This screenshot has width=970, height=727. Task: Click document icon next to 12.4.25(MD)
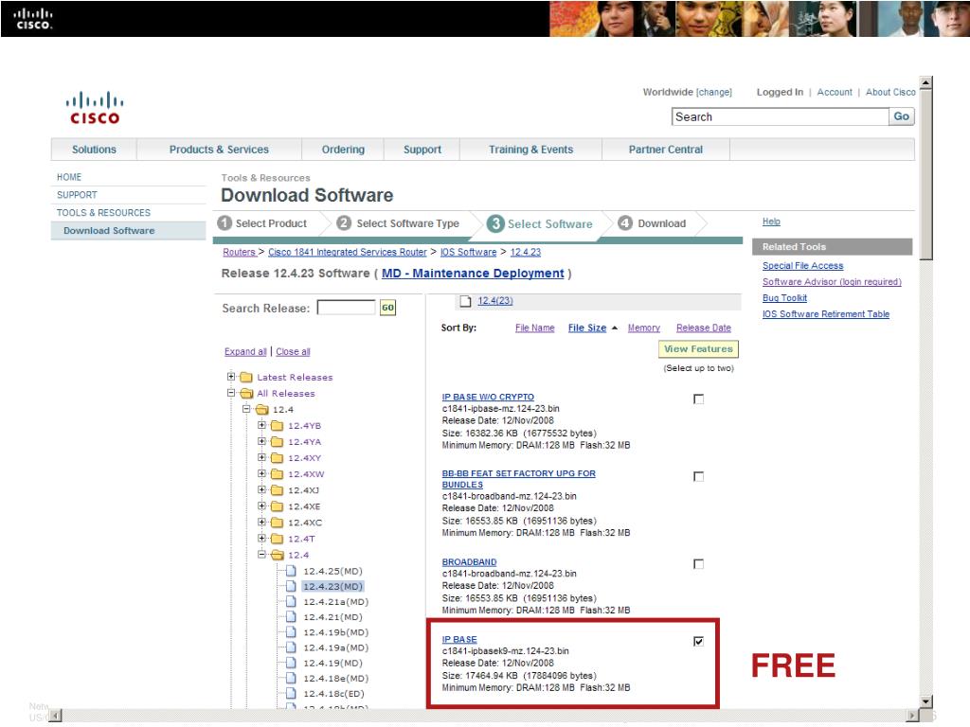(291, 571)
